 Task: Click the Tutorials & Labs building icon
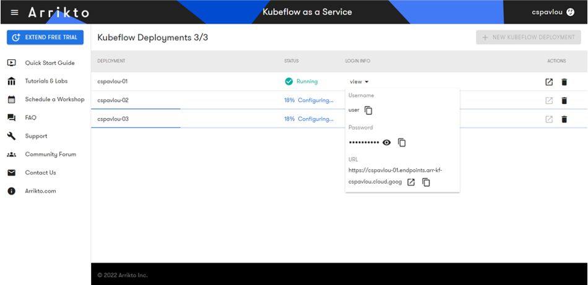[12, 81]
